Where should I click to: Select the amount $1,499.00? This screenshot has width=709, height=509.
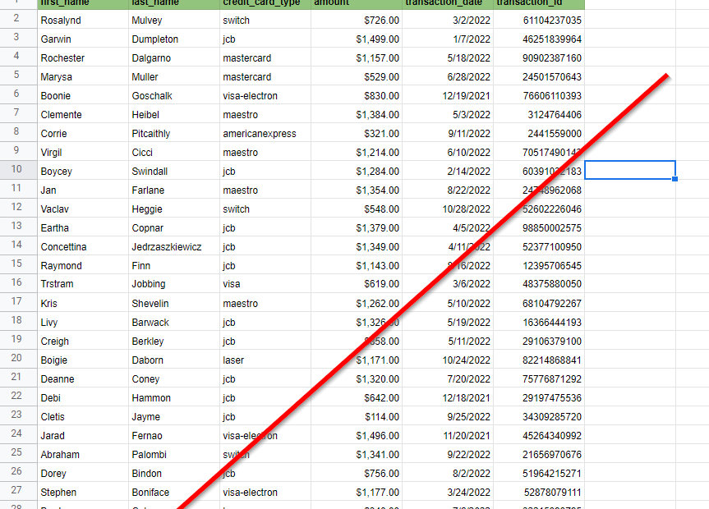click(357, 39)
